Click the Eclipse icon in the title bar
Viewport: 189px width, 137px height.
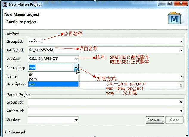(5, 4)
